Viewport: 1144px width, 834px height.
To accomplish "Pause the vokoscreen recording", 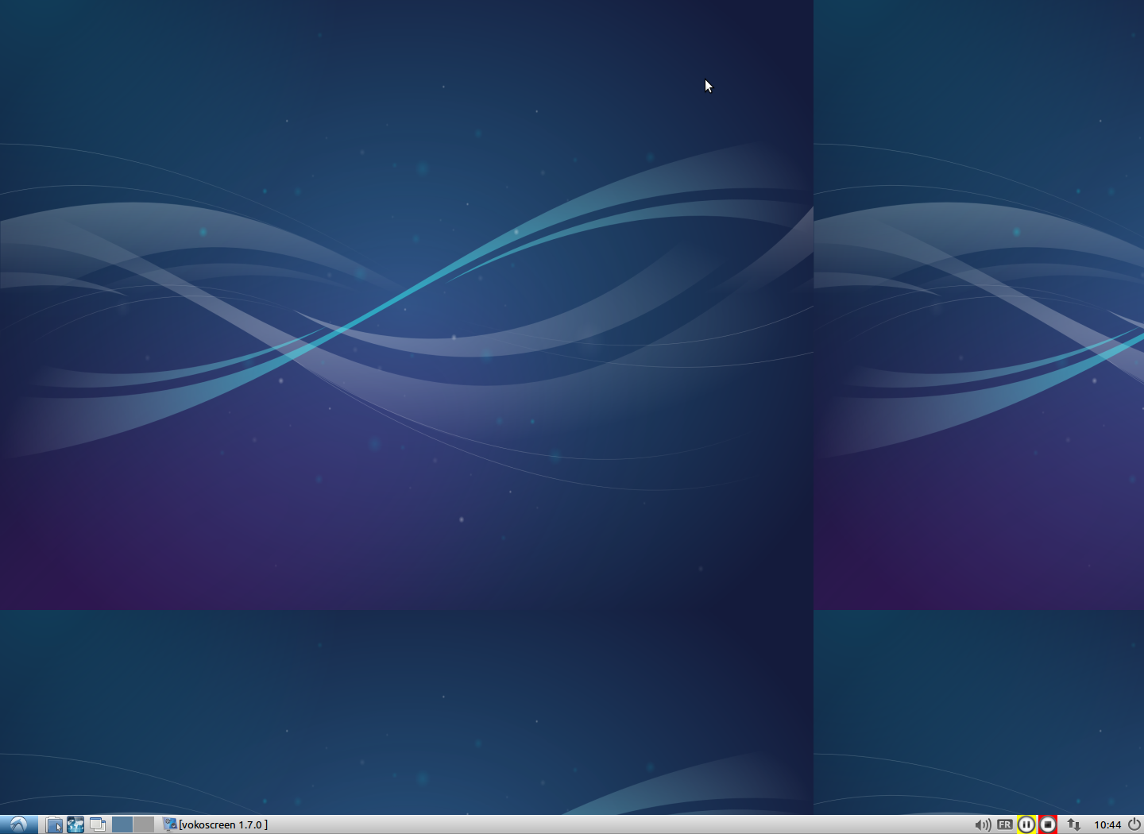I will coord(1026,824).
